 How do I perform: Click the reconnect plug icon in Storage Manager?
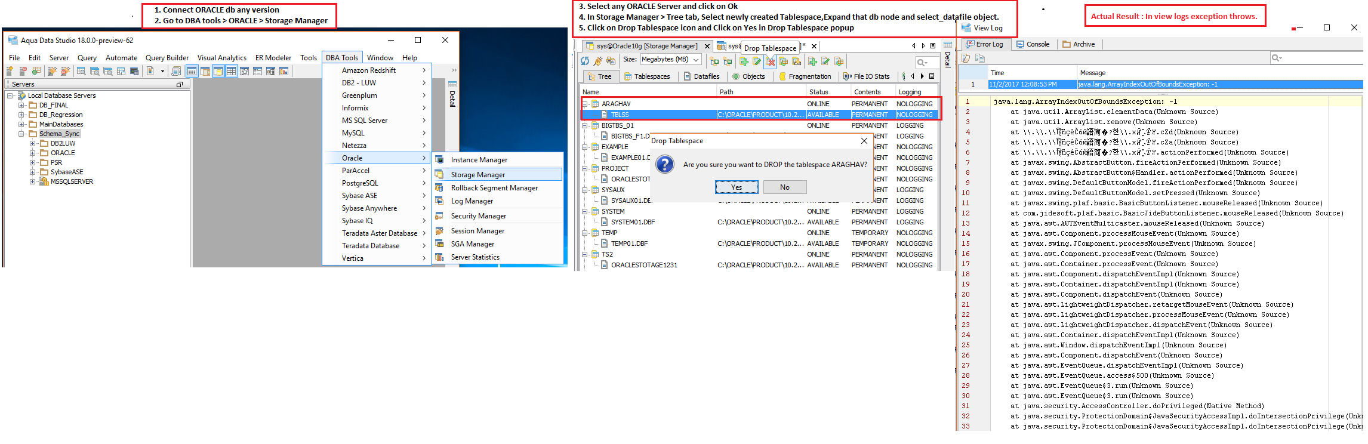tap(597, 61)
